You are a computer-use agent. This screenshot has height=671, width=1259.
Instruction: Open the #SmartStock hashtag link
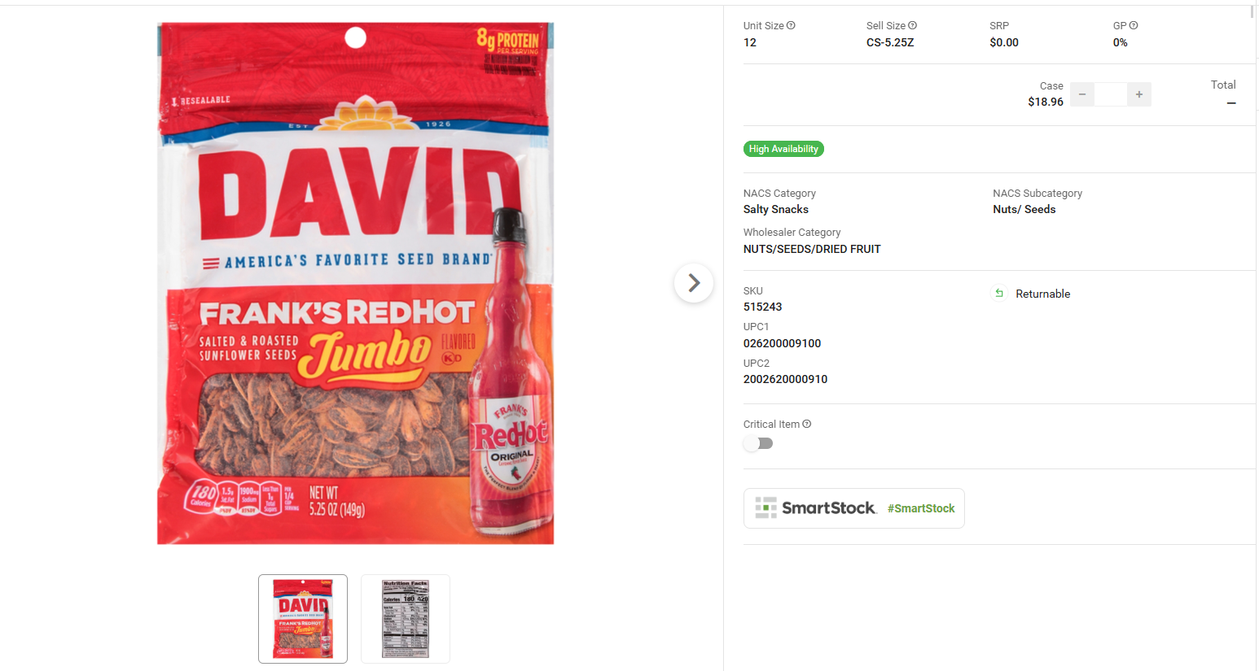(x=921, y=508)
